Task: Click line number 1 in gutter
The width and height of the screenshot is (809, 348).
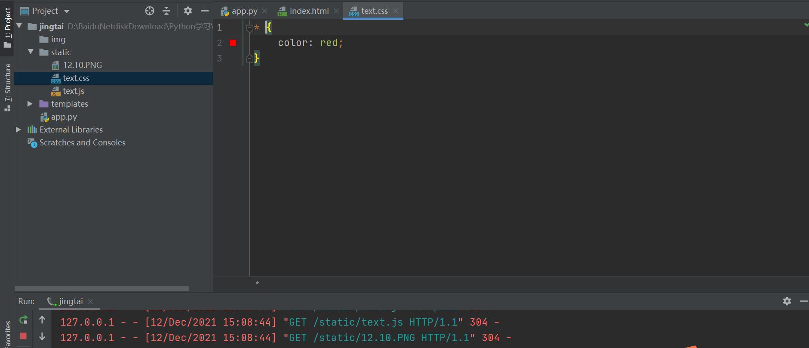Action: (x=219, y=28)
